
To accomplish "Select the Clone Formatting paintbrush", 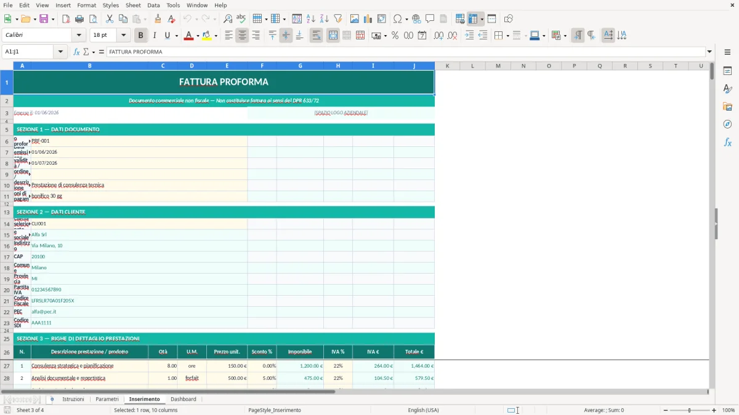I will point(158,19).
